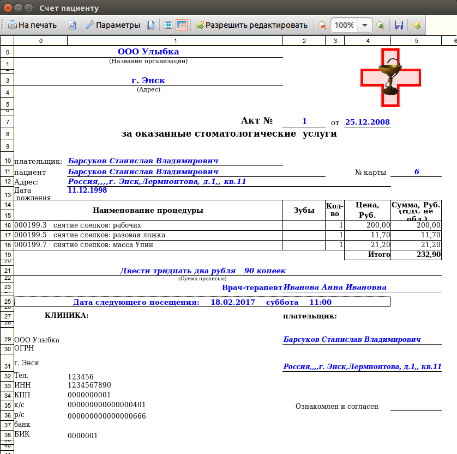The width and height of the screenshot is (457, 454).
Task: Click the sum cell 11,70 in Сумма column
Action: [x=416, y=235]
